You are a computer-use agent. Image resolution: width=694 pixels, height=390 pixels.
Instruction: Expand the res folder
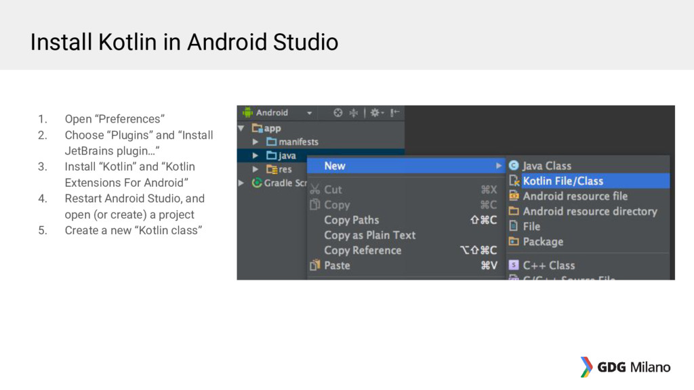(x=256, y=169)
